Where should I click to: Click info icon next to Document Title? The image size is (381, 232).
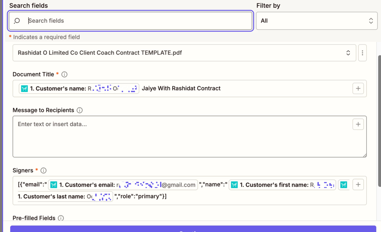tap(64, 74)
